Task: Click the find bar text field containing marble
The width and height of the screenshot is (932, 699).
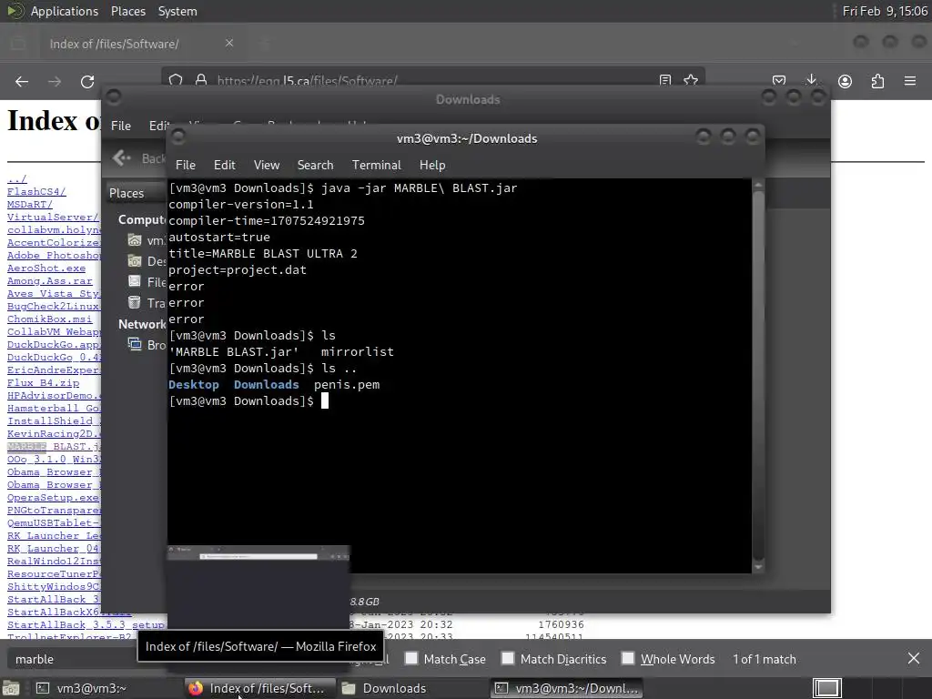Action: pos(71,659)
